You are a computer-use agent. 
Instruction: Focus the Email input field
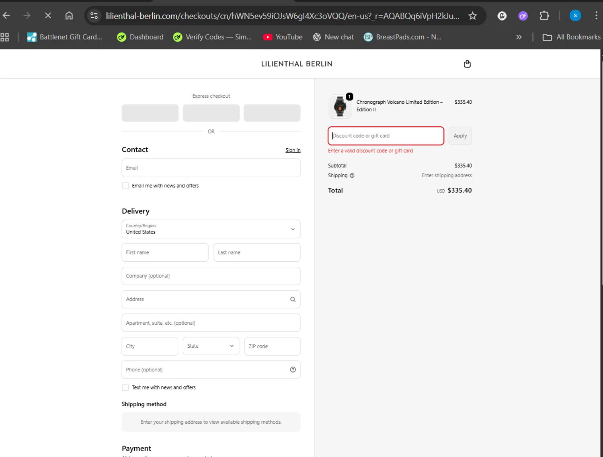pyautogui.click(x=211, y=168)
